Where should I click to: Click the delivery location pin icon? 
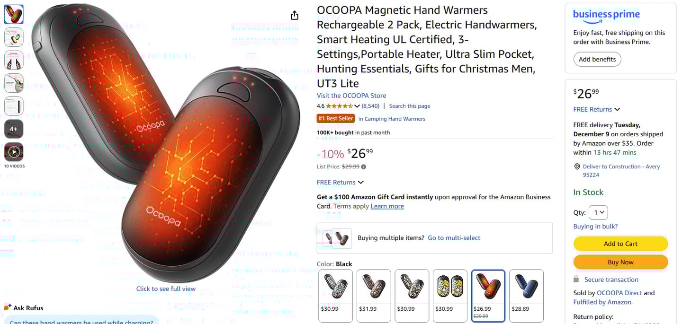tap(577, 166)
